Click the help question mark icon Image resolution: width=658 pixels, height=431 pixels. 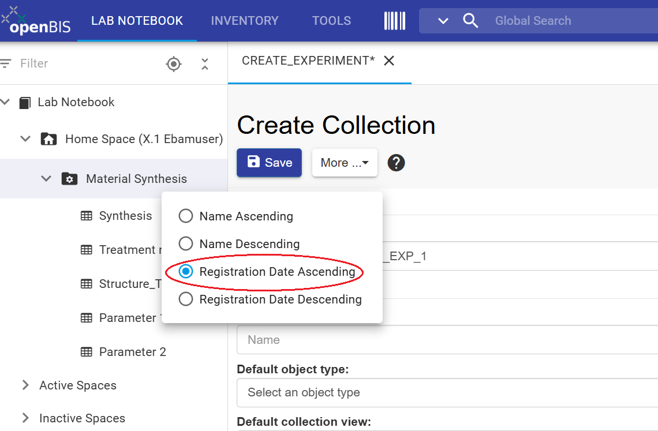point(396,162)
